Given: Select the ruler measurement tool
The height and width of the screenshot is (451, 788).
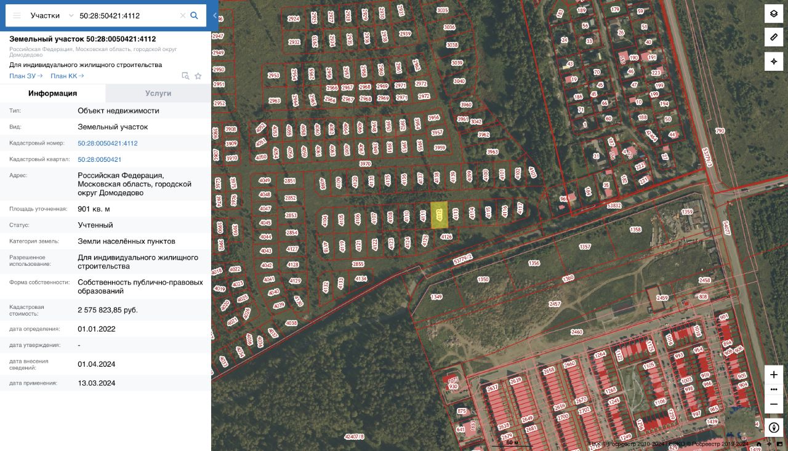Looking at the screenshot, I should [774, 37].
